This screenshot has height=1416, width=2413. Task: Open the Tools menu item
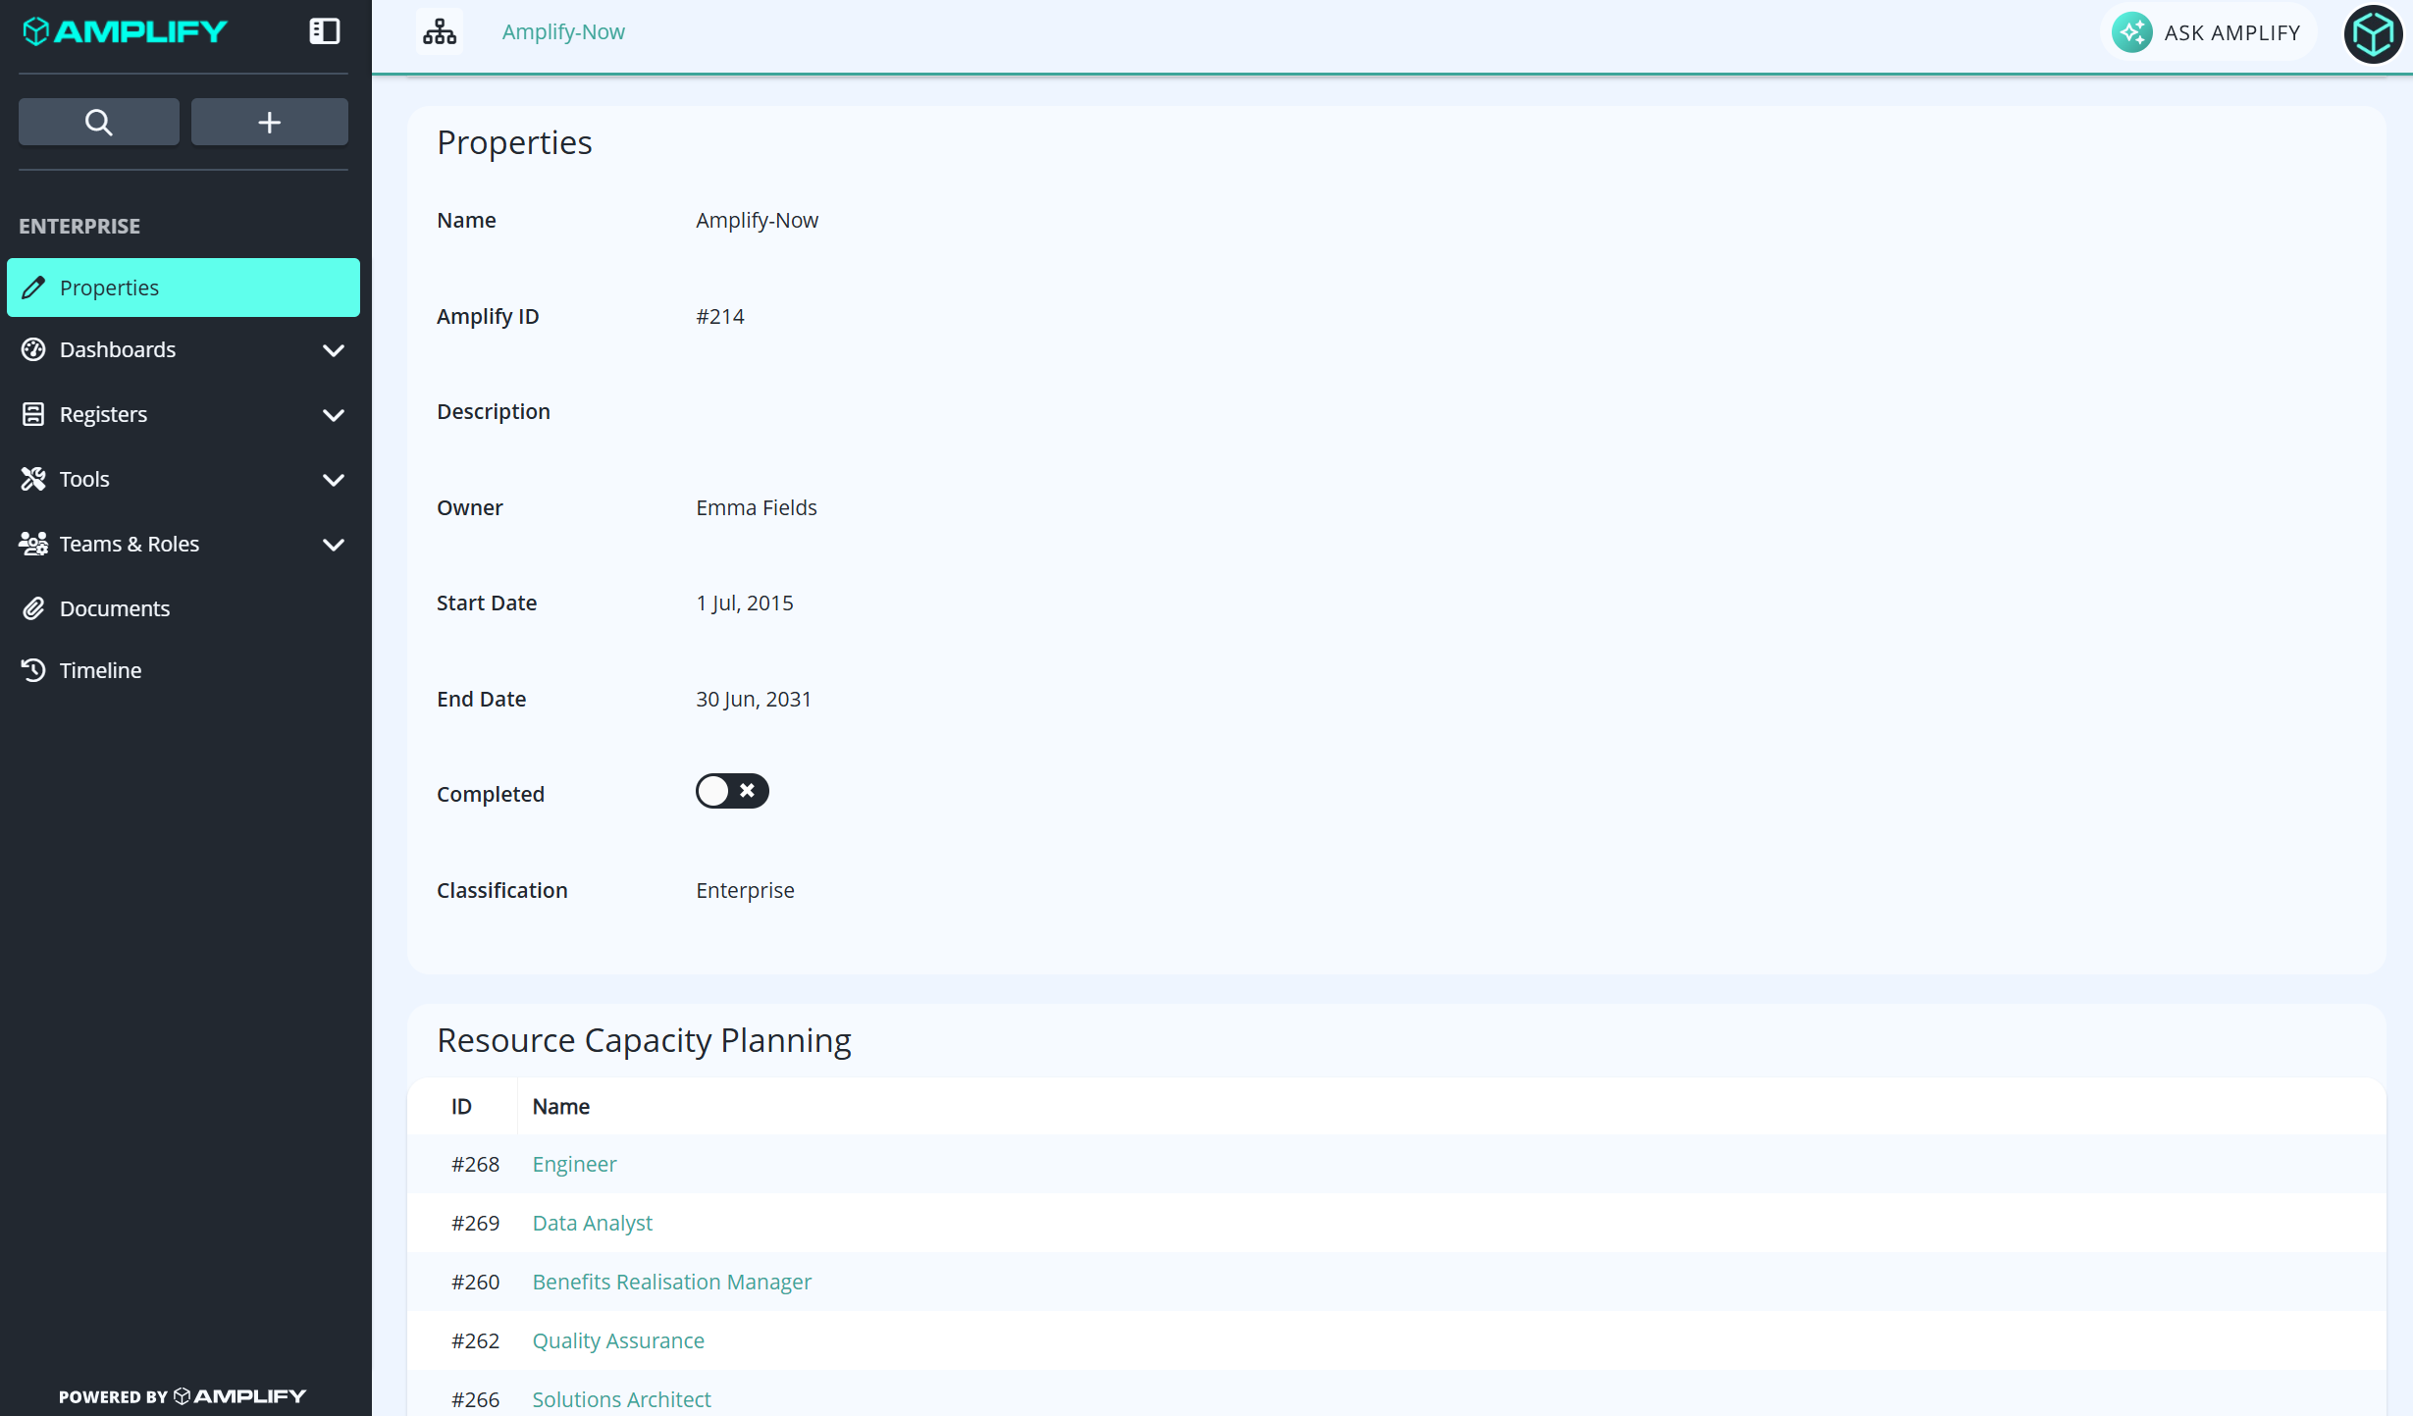(184, 479)
